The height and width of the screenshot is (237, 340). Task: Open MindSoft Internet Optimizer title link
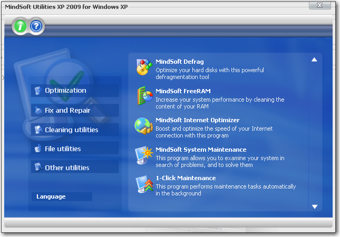197,120
